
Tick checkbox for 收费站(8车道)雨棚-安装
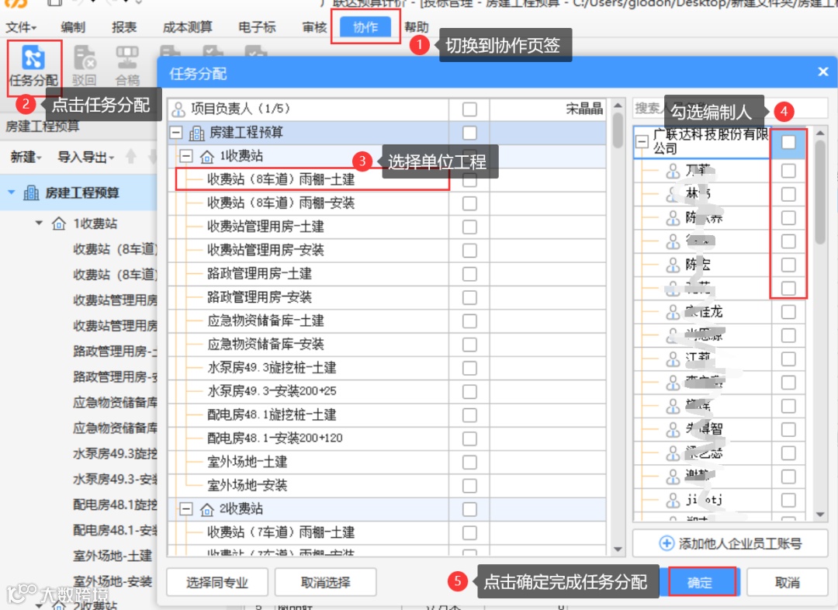[x=469, y=203]
